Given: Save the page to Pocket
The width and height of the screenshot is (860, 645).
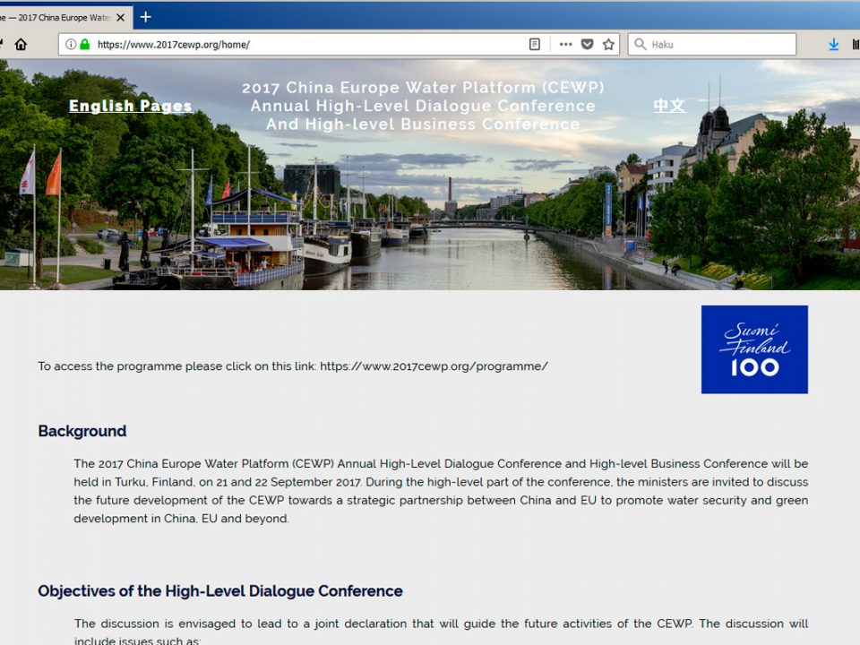Looking at the screenshot, I should [587, 45].
